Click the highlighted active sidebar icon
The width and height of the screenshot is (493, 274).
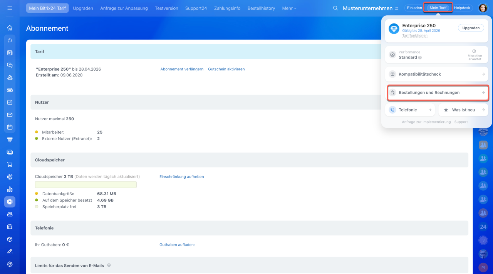(10, 202)
